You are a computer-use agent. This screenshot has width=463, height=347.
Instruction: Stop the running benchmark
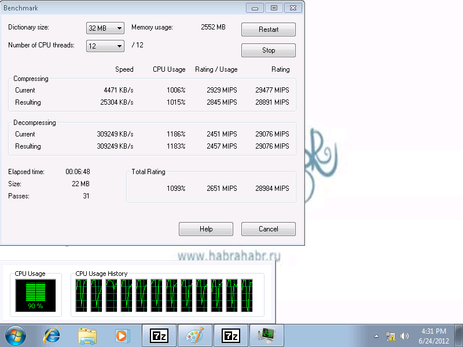[269, 50]
